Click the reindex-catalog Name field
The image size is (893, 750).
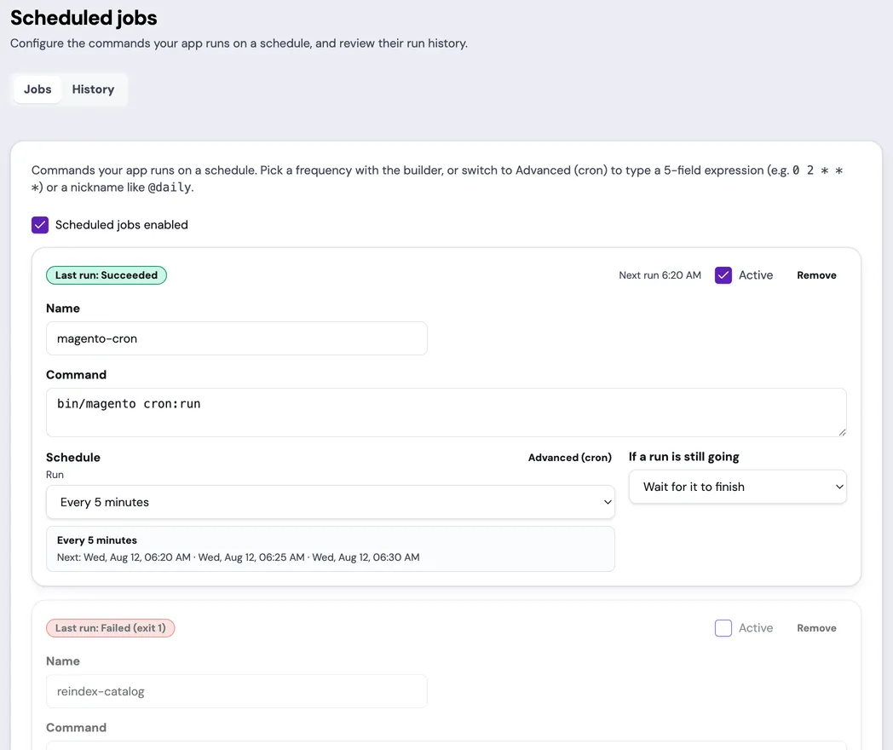click(x=236, y=691)
